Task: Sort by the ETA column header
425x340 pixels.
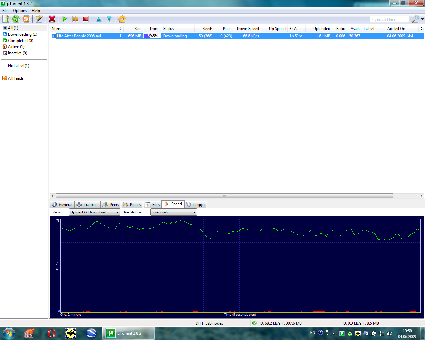Action: [x=296, y=29]
